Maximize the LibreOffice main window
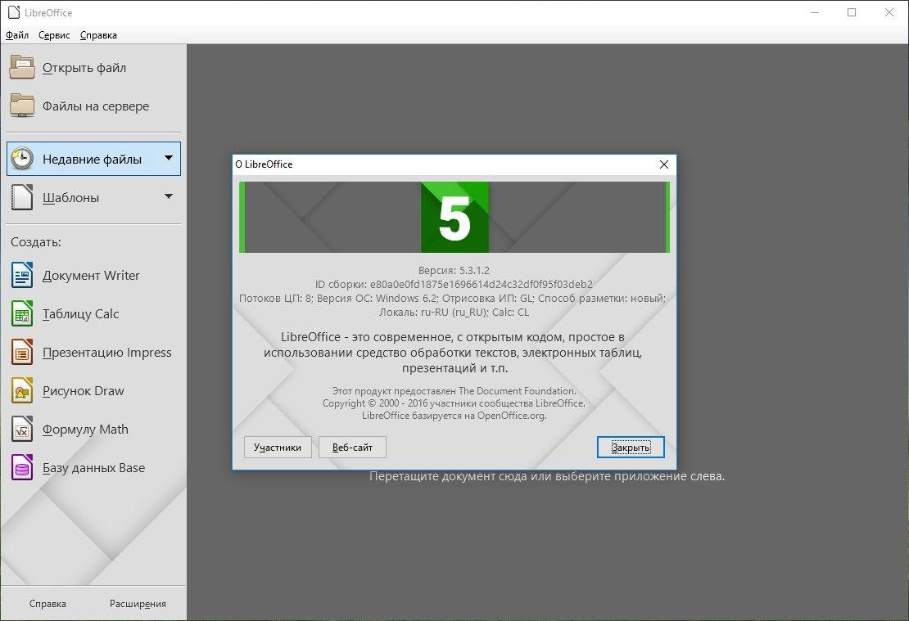 [x=852, y=12]
